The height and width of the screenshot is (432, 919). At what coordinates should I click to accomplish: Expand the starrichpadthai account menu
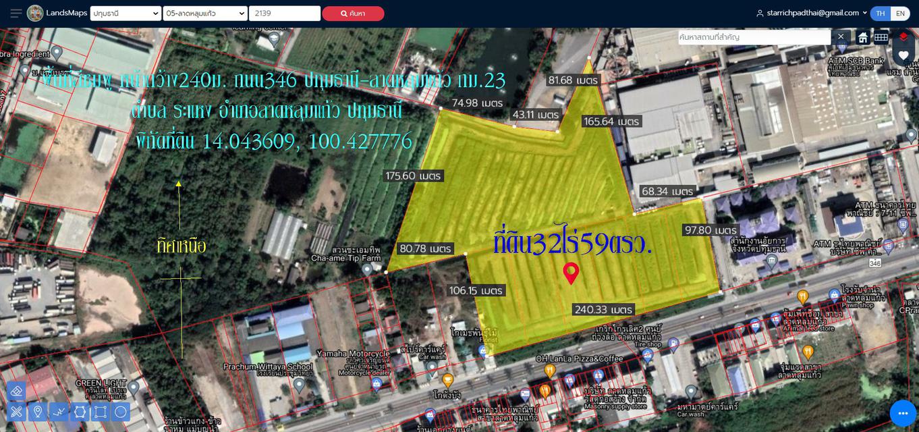tap(812, 13)
